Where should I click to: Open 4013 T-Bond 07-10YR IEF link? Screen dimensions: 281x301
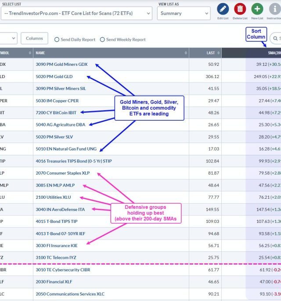coord(60,233)
